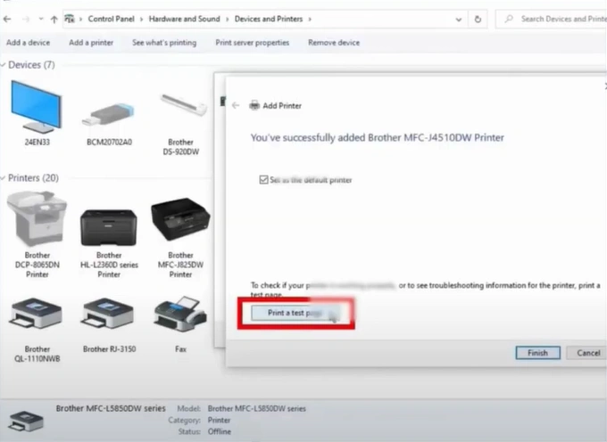Select the Brother HL-L2360D series printer
The height and width of the screenshot is (442, 607).
(109, 226)
